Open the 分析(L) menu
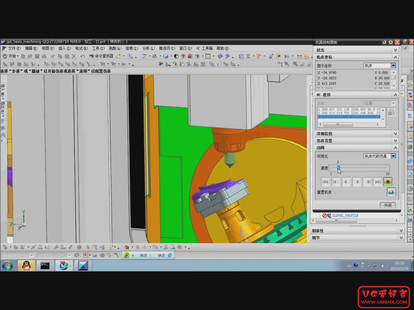The width and height of the screenshot is (414, 310). coord(148,48)
